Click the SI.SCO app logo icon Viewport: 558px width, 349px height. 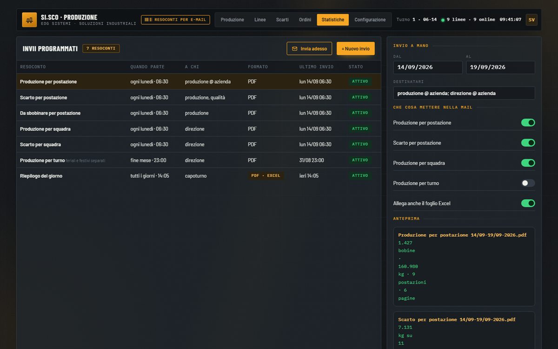pyautogui.click(x=29, y=20)
